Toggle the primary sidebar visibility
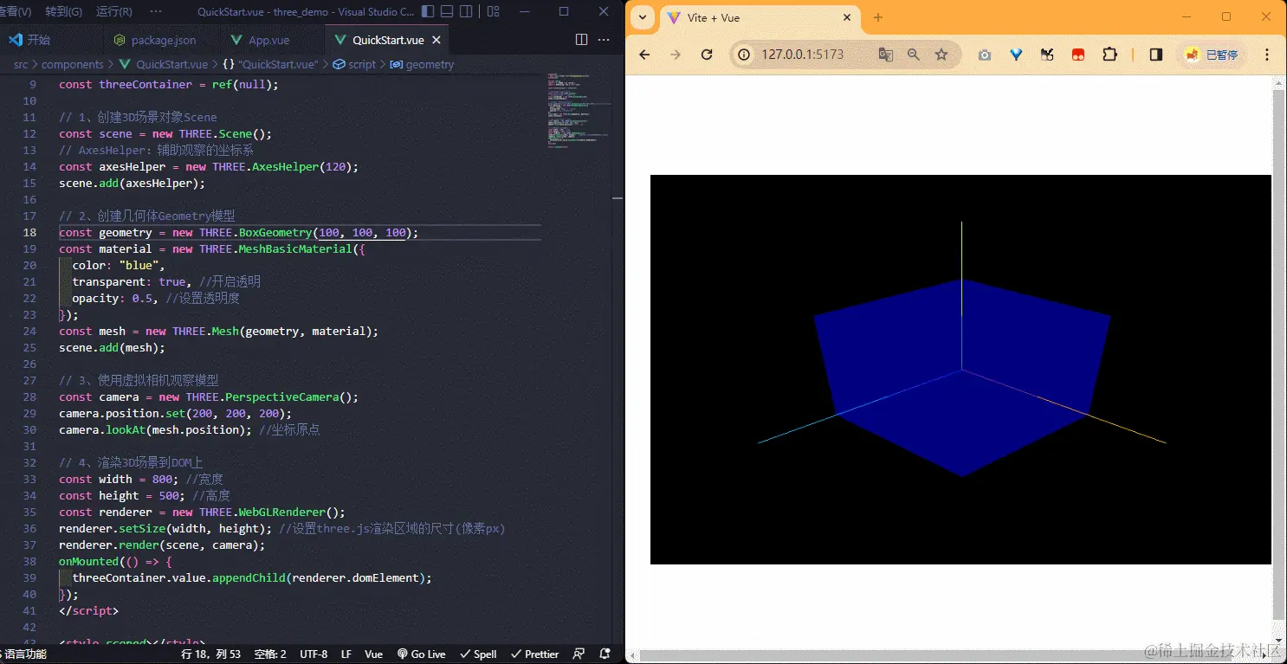 428,12
